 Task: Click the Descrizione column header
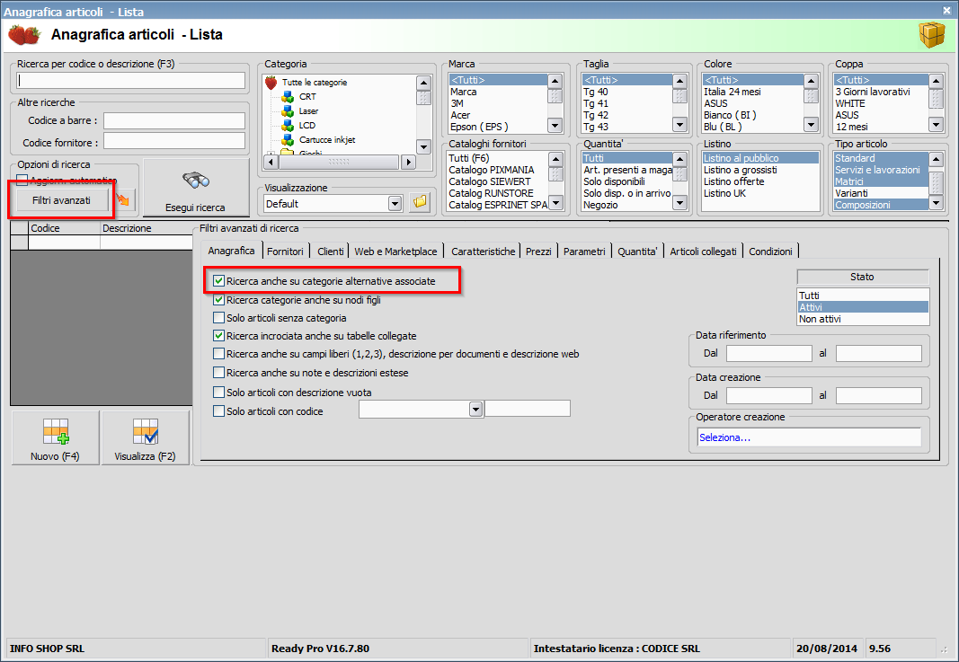147,228
